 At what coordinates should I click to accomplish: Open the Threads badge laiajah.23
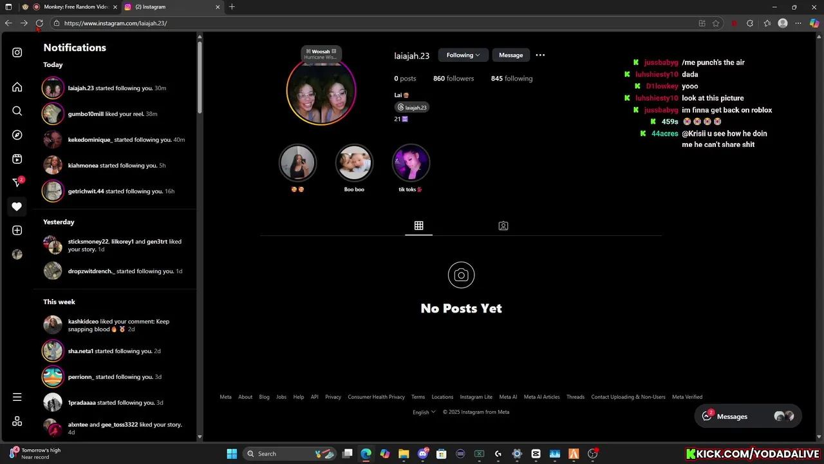412,107
